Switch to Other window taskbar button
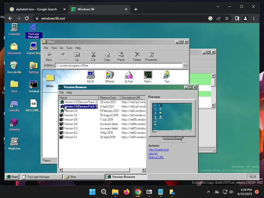264x198 pixels. (x=84, y=177)
